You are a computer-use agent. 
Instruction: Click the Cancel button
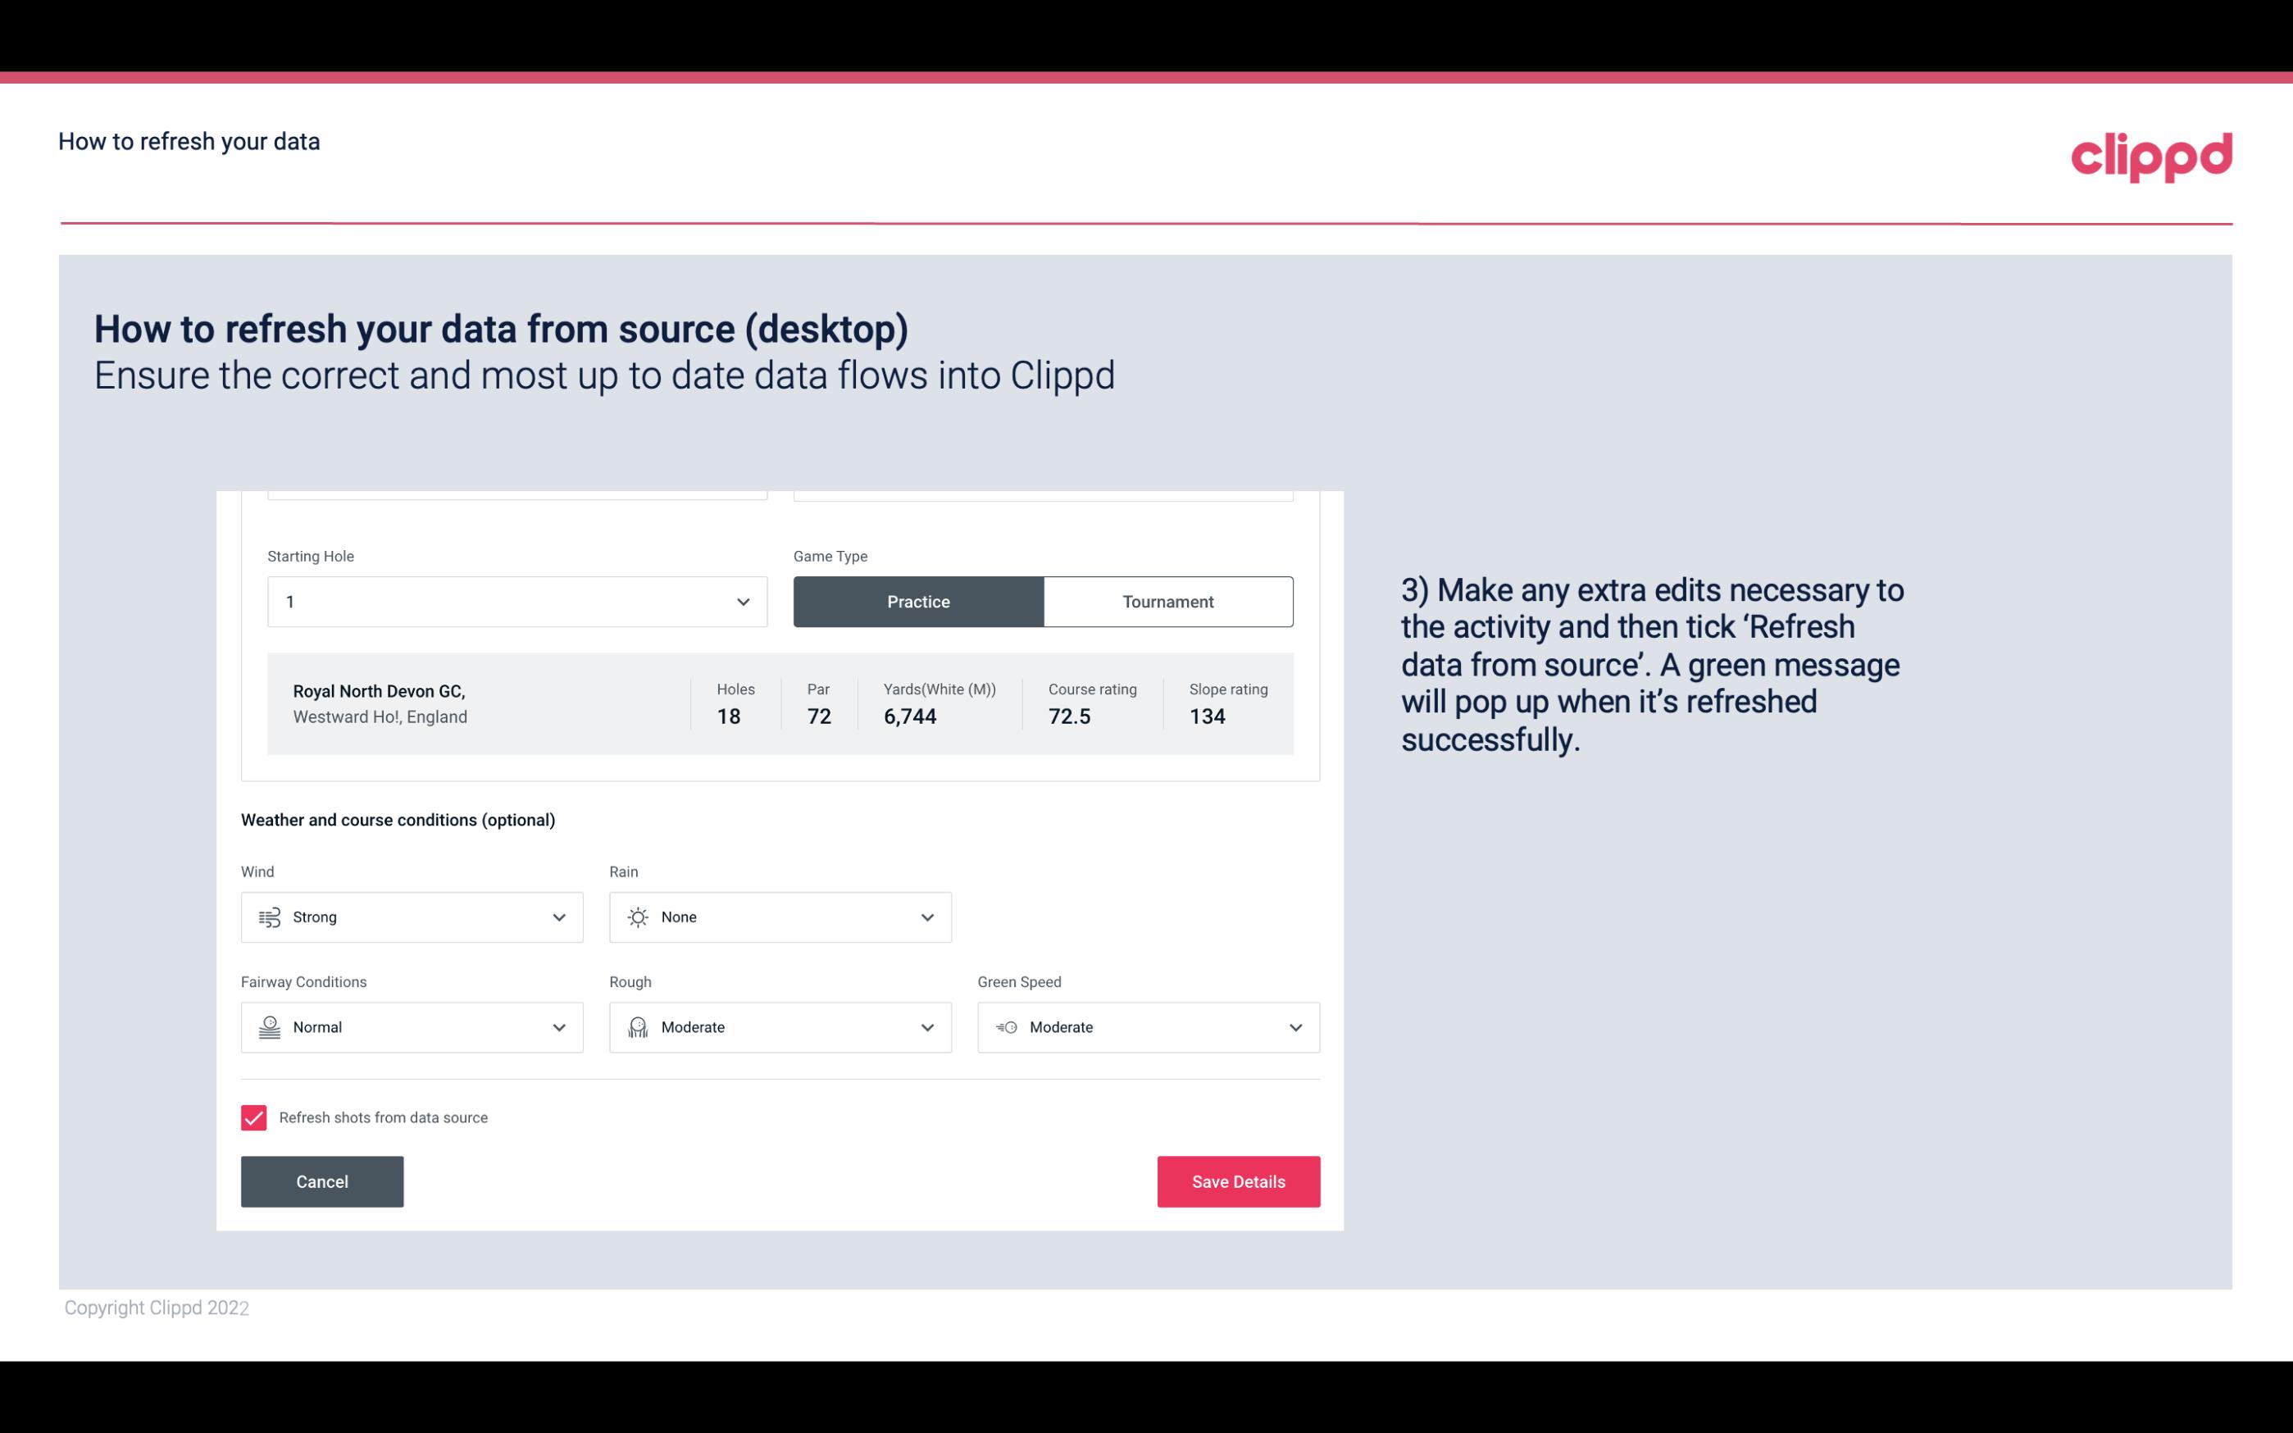point(322,1182)
